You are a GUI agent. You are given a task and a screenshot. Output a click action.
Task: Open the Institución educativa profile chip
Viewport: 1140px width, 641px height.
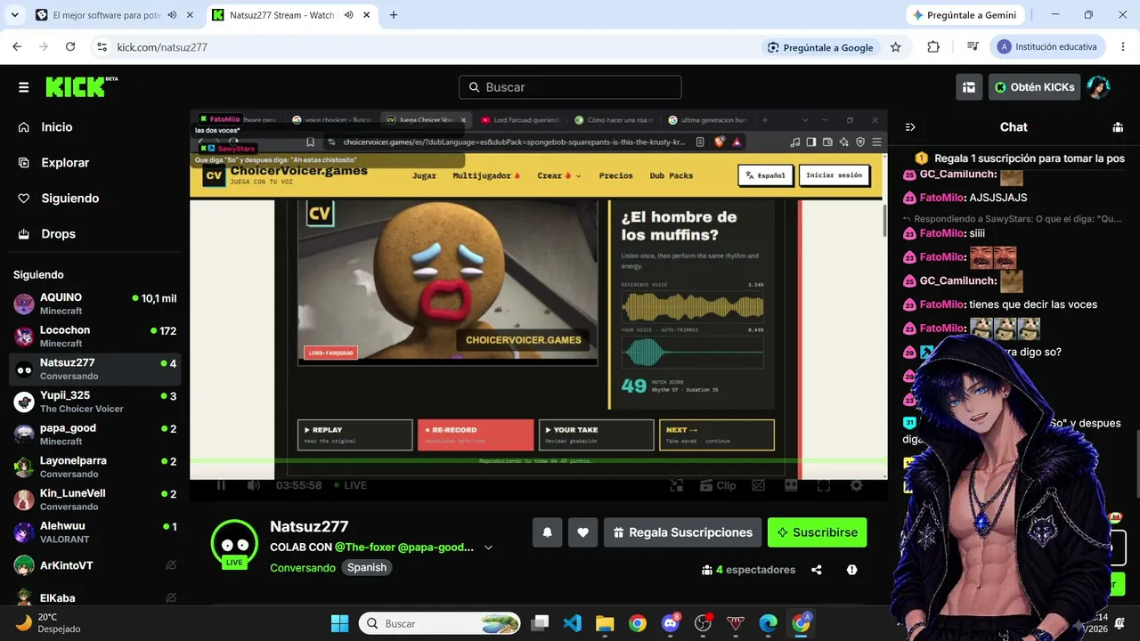(x=1048, y=47)
